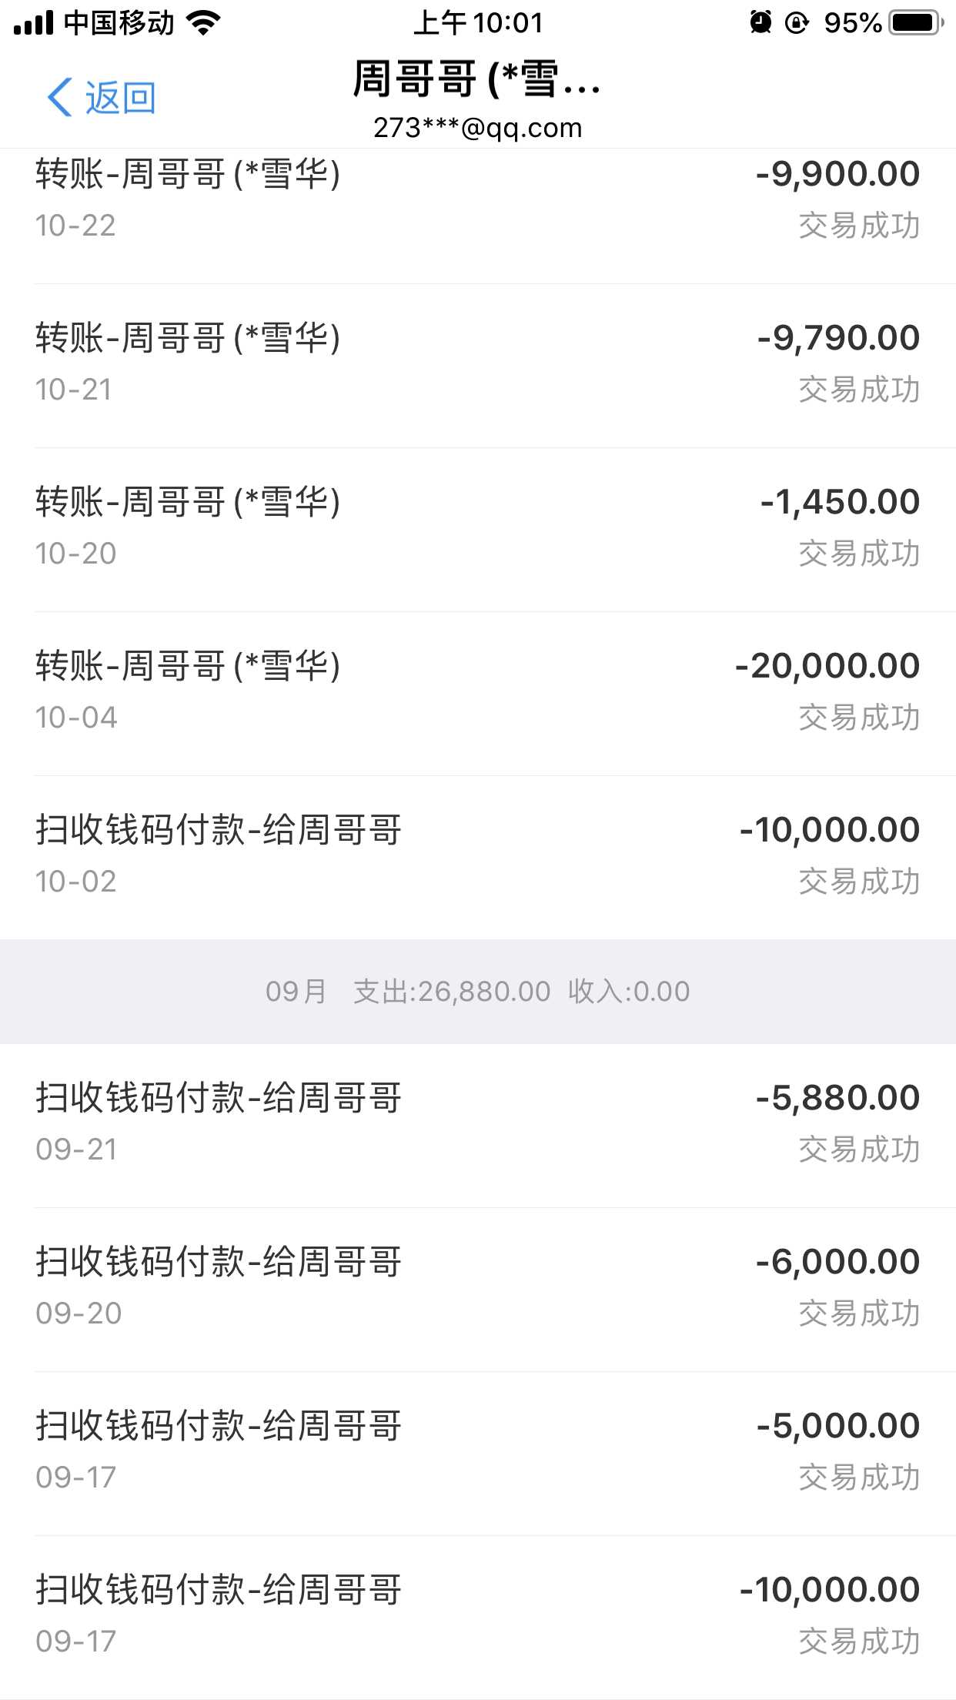Open the 10-21 transfer of -9,790.00
This screenshot has height=1700, width=956.
tap(477, 363)
